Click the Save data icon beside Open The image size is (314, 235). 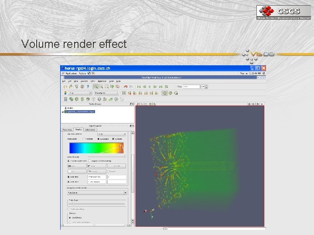(71, 87)
